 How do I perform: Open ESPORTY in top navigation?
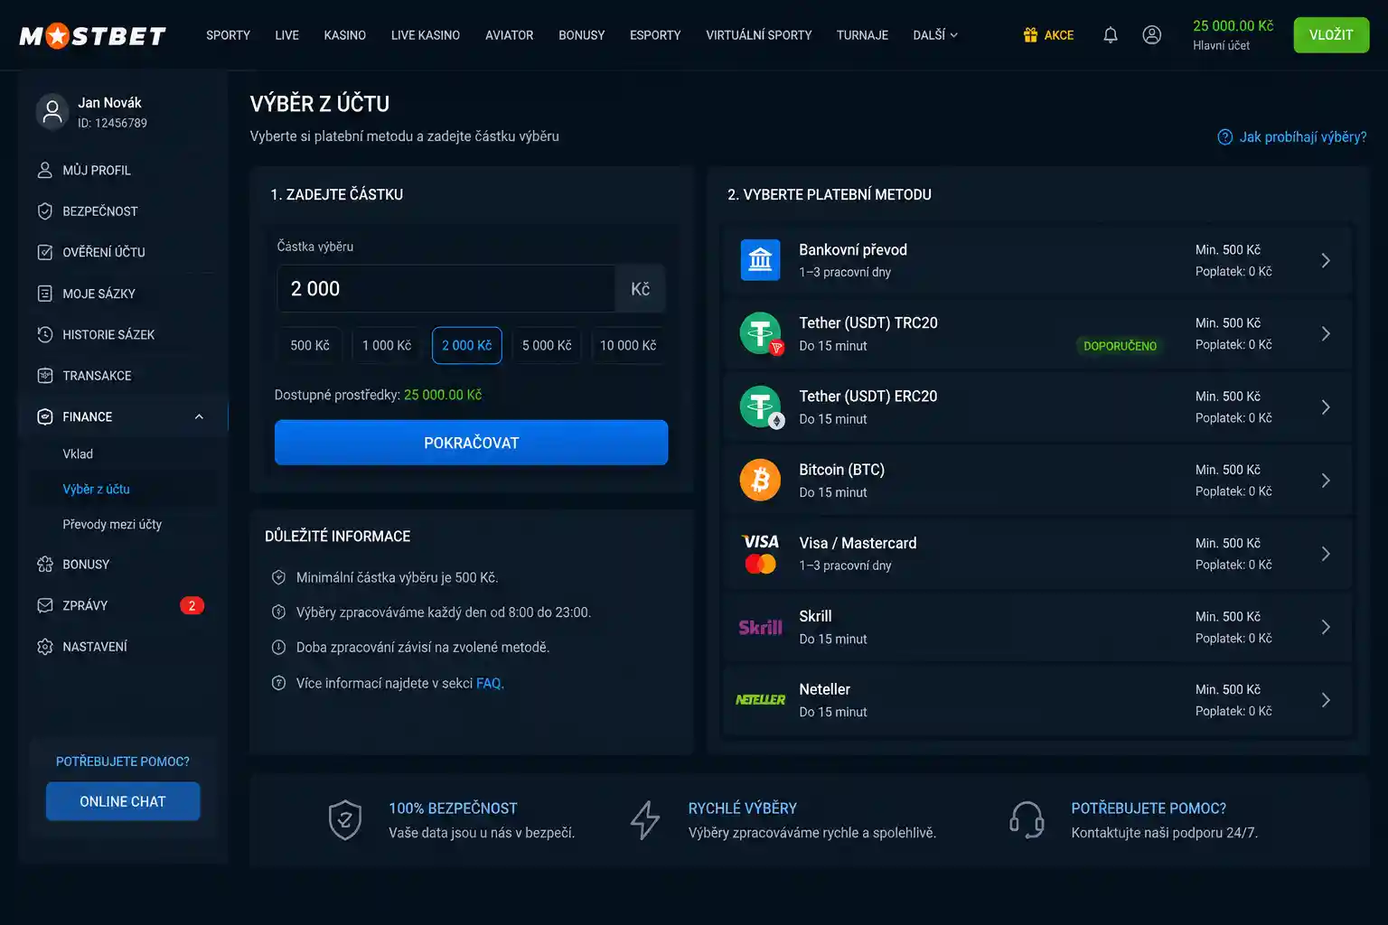tap(655, 35)
